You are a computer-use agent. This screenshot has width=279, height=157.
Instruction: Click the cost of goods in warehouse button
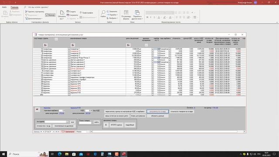point(181,112)
